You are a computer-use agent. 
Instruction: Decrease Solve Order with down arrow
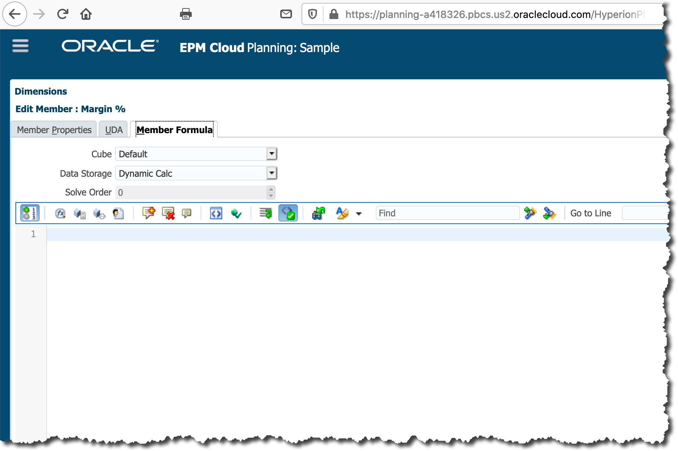click(x=271, y=196)
